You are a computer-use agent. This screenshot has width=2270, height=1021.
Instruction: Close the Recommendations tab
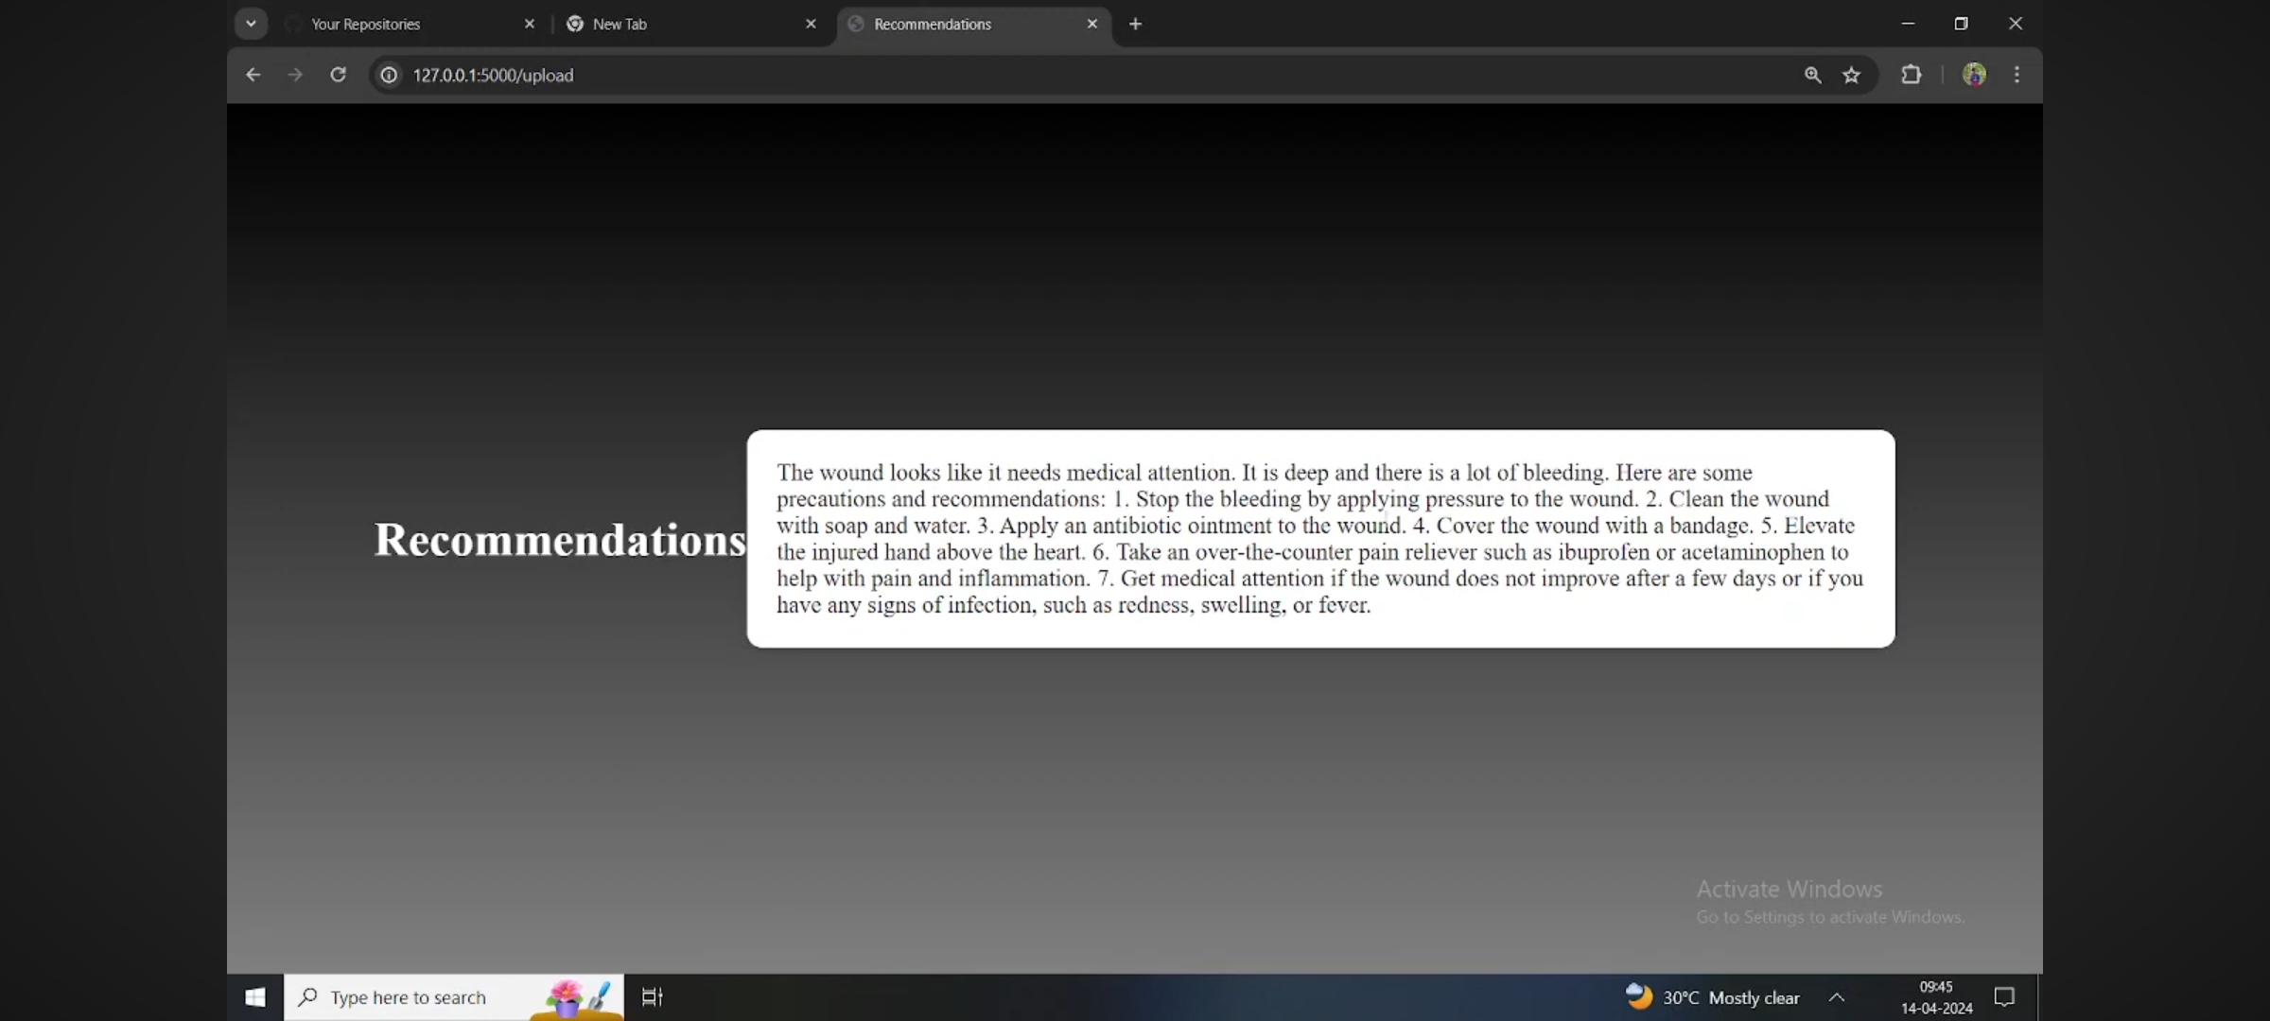(1092, 25)
